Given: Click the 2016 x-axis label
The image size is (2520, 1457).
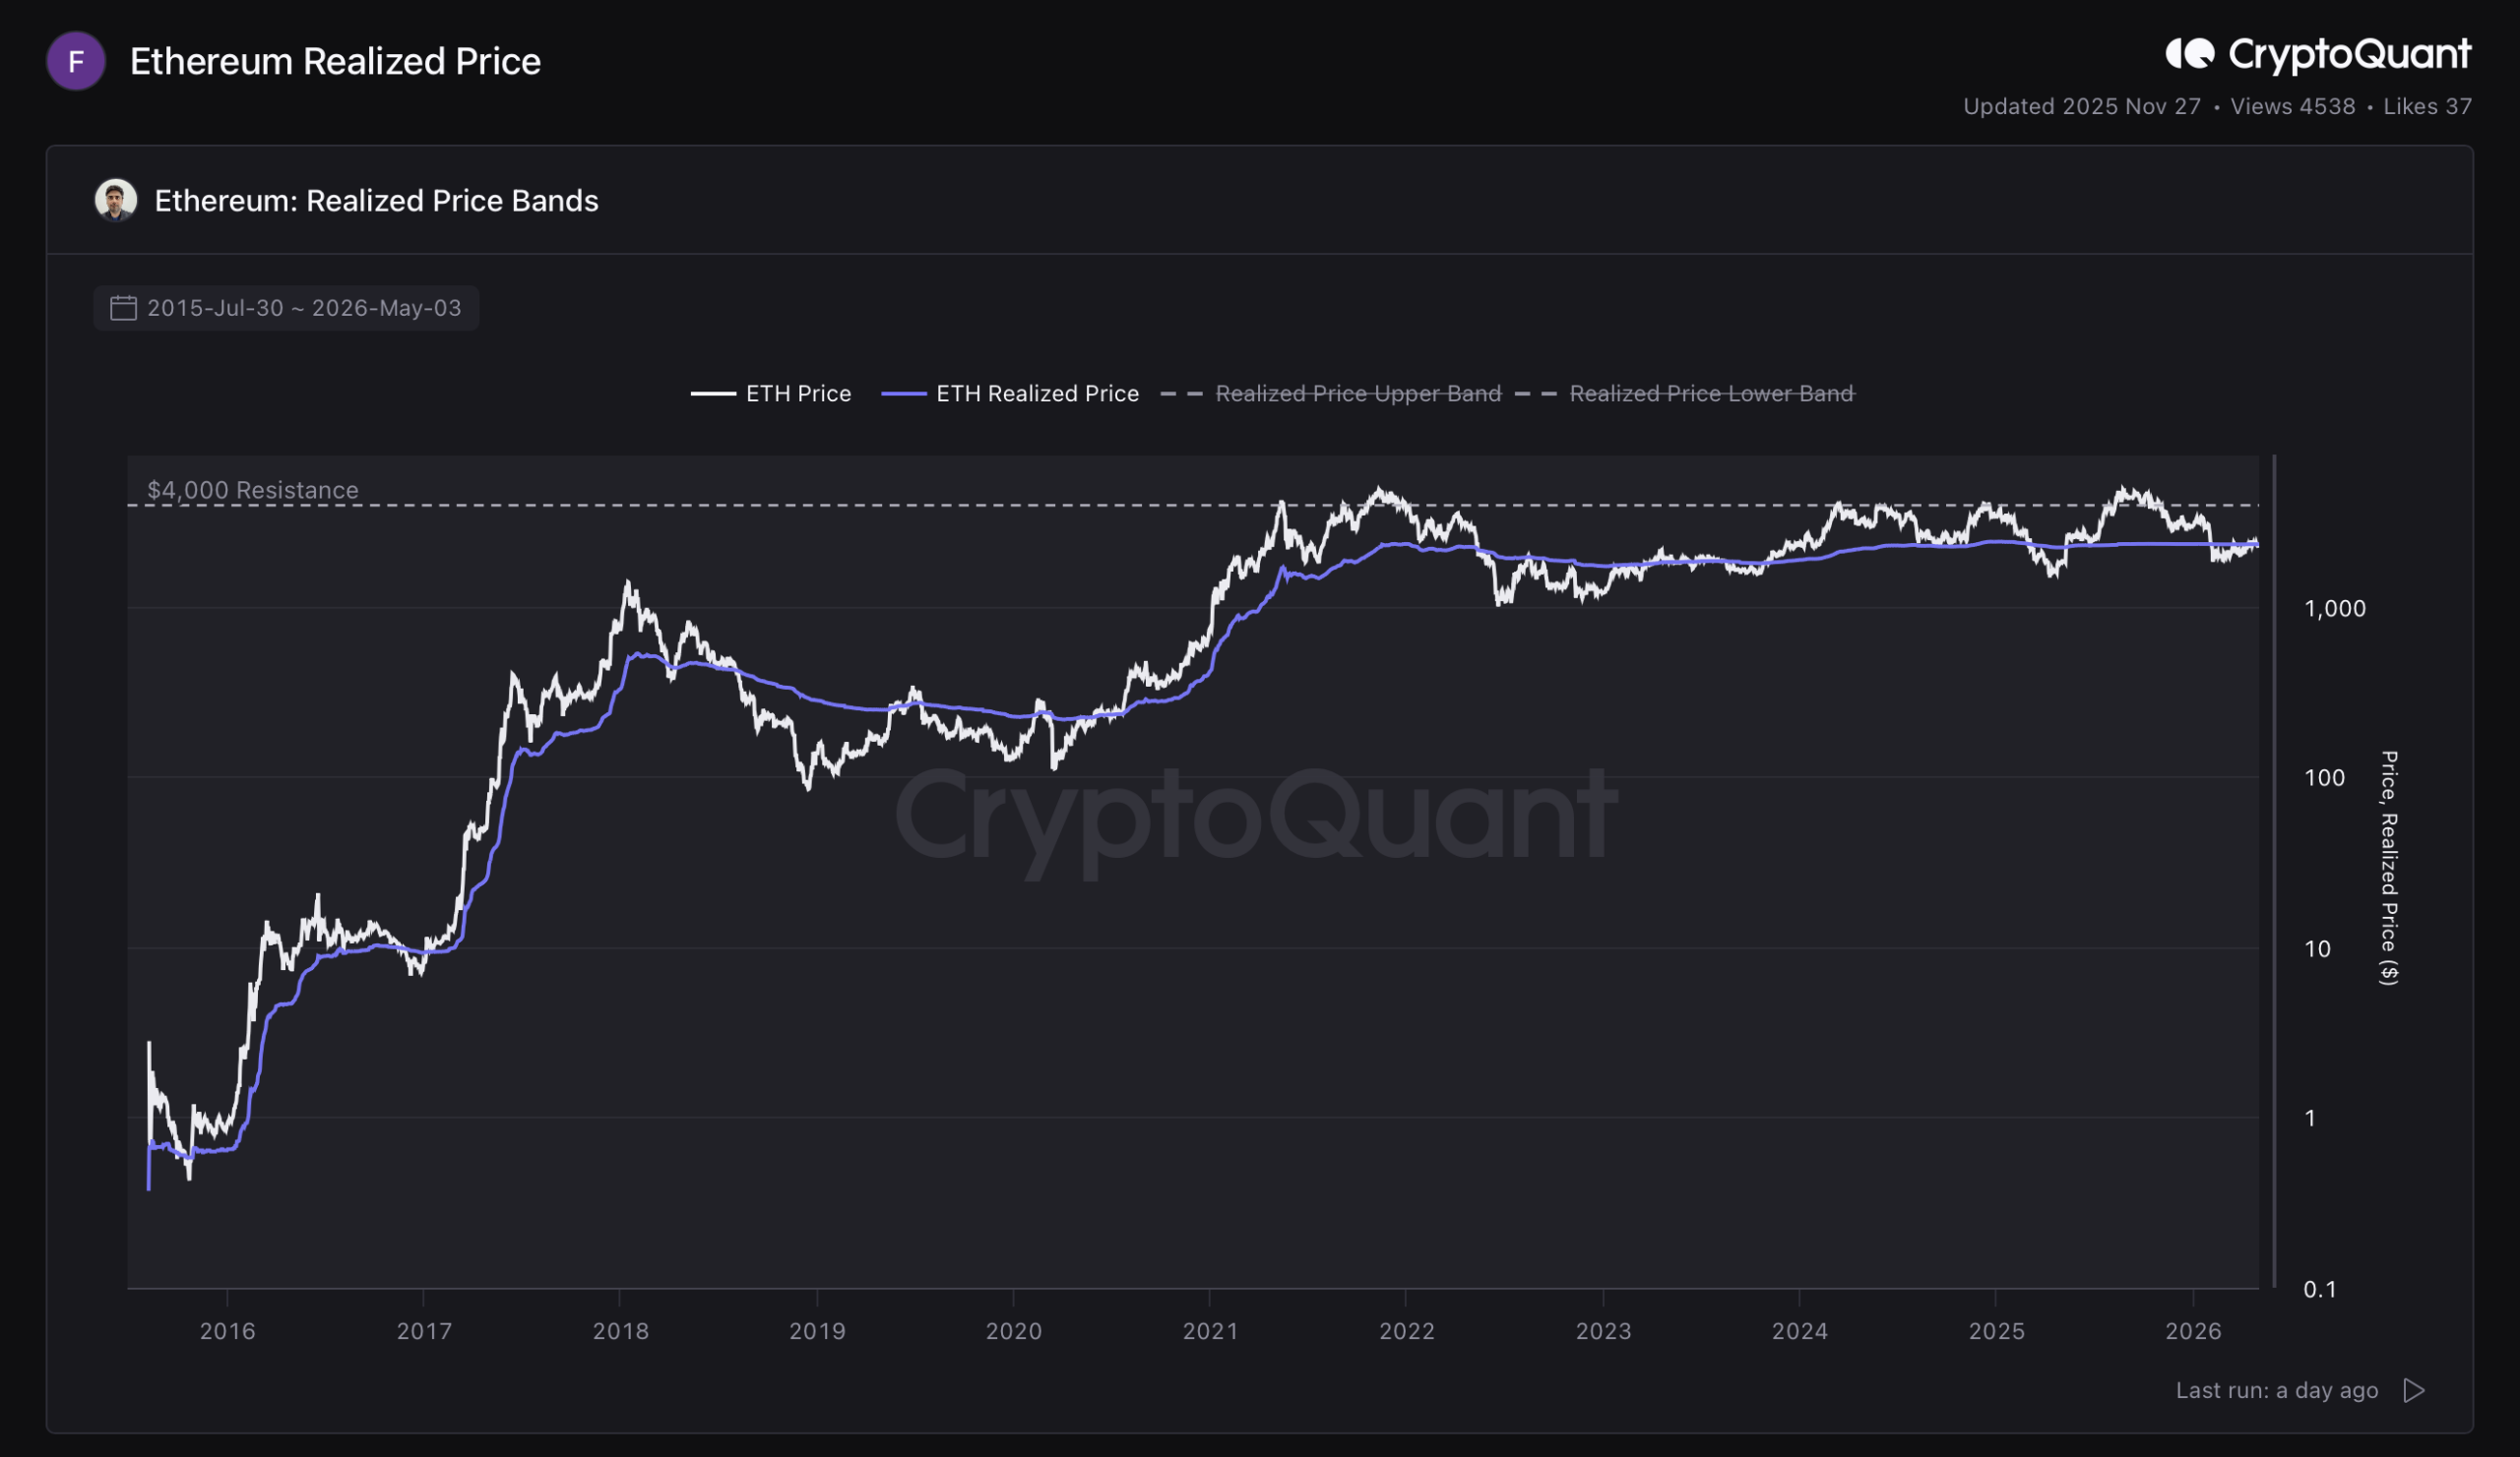Looking at the screenshot, I should (x=228, y=1331).
